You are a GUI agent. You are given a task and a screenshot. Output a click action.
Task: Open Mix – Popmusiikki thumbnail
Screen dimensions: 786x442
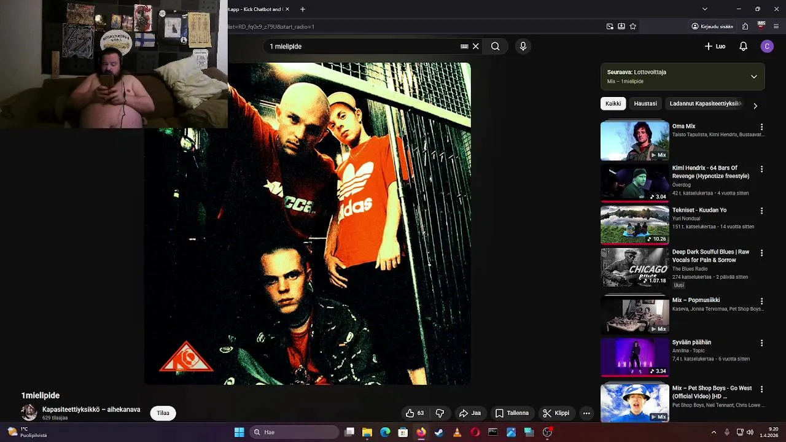tap(634, 315)
